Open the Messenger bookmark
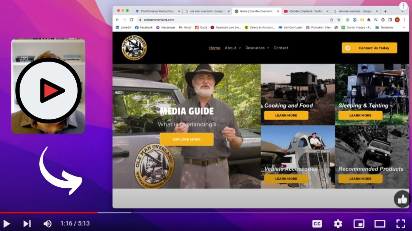This screenshot has width=412, height=231. click(166, 28)
